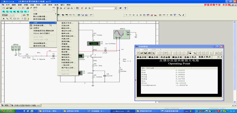Open the XSC1 oscilloscope instrument
This screenshot has width=237, height=113.
point(122,34)
